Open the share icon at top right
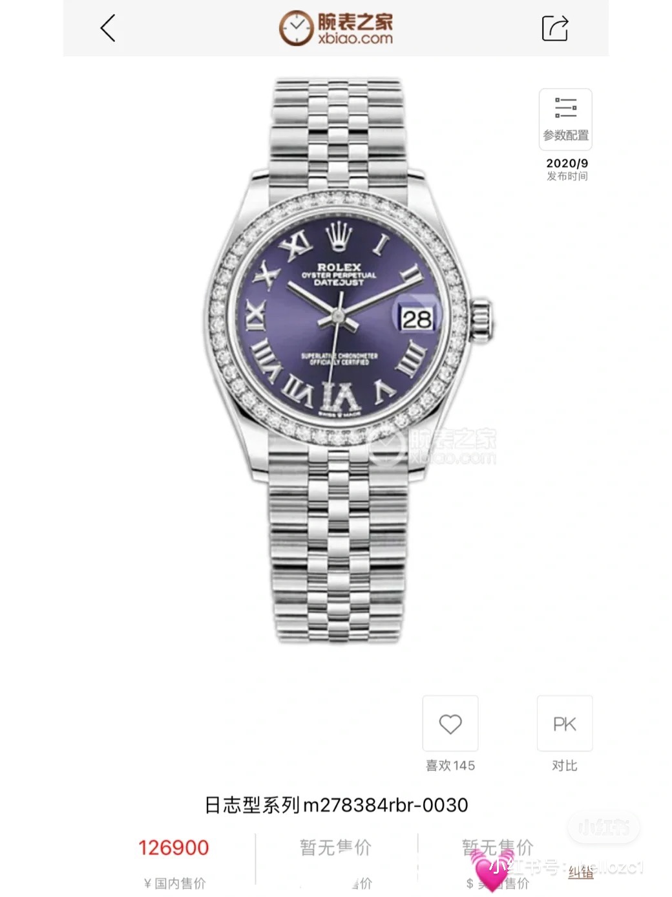Screen dimensions: 672x897 click(554, 28)
